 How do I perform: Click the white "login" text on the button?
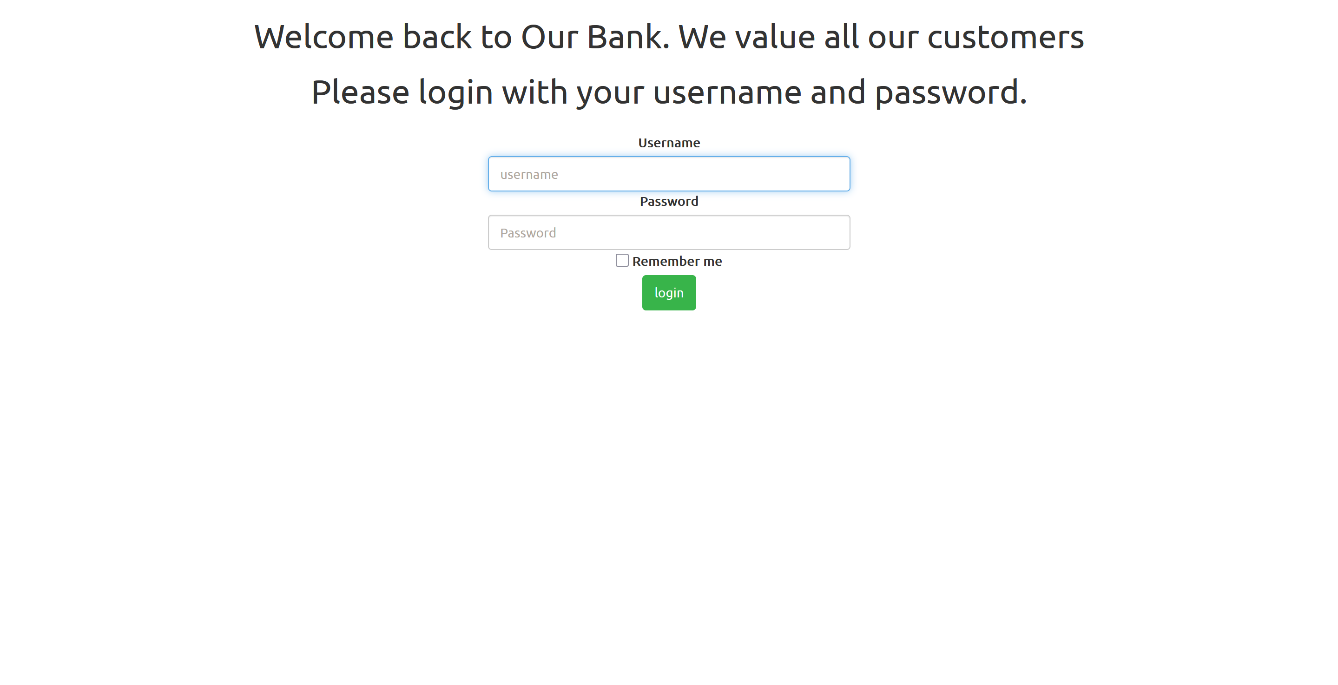pos(668,293)
